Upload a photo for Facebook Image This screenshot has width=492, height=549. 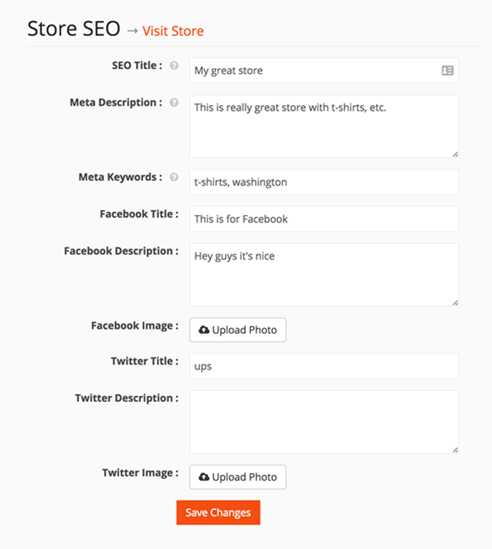click(x=238, y=330)
